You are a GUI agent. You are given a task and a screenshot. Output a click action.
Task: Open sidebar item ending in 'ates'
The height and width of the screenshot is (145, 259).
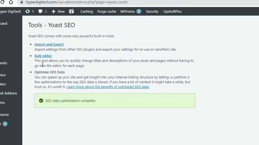pyautogui.click(x=3, y=84)
